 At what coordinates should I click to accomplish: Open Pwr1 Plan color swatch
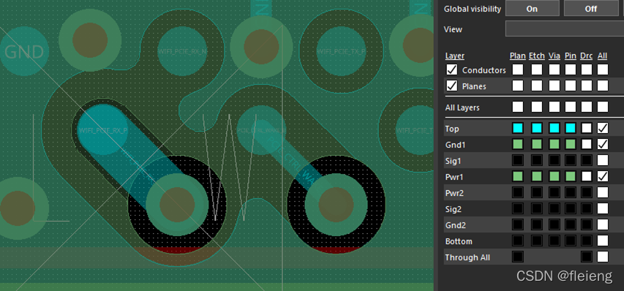[x=517, y=176]
